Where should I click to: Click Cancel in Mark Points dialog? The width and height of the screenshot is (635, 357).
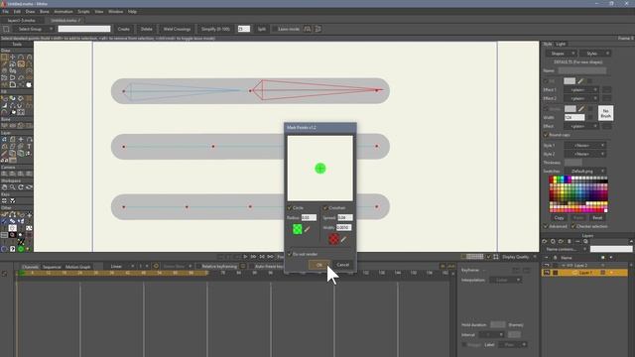coord(342,265)
